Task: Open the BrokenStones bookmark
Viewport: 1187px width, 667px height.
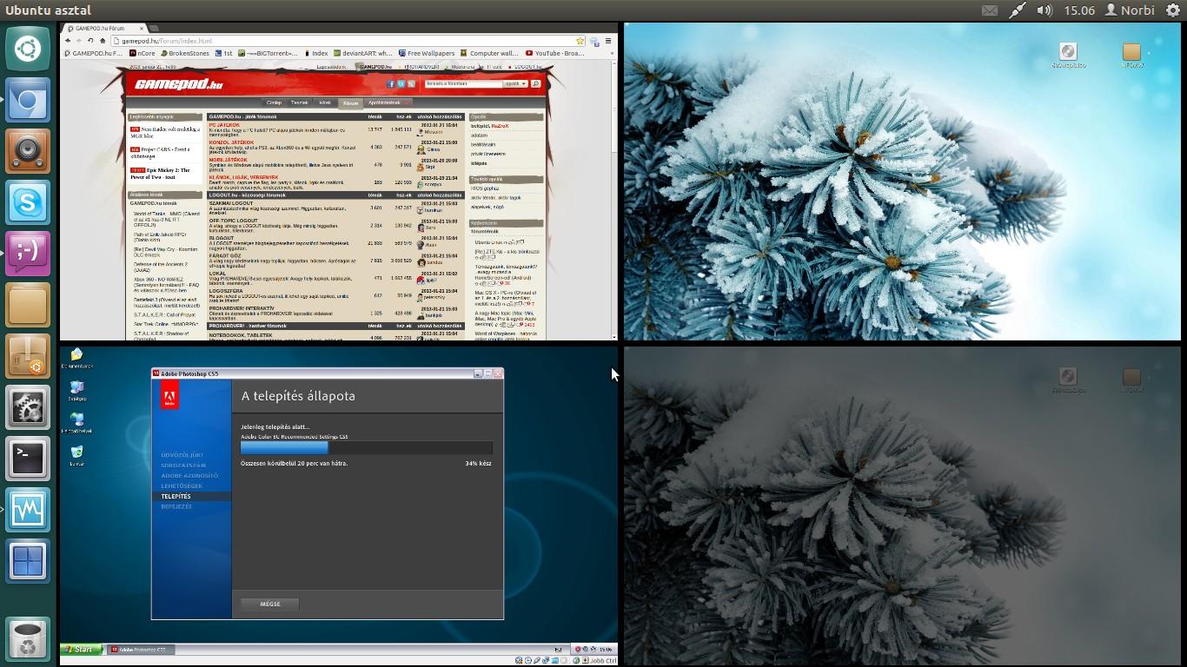Action: pyautogui.click(x=184, y=53)
